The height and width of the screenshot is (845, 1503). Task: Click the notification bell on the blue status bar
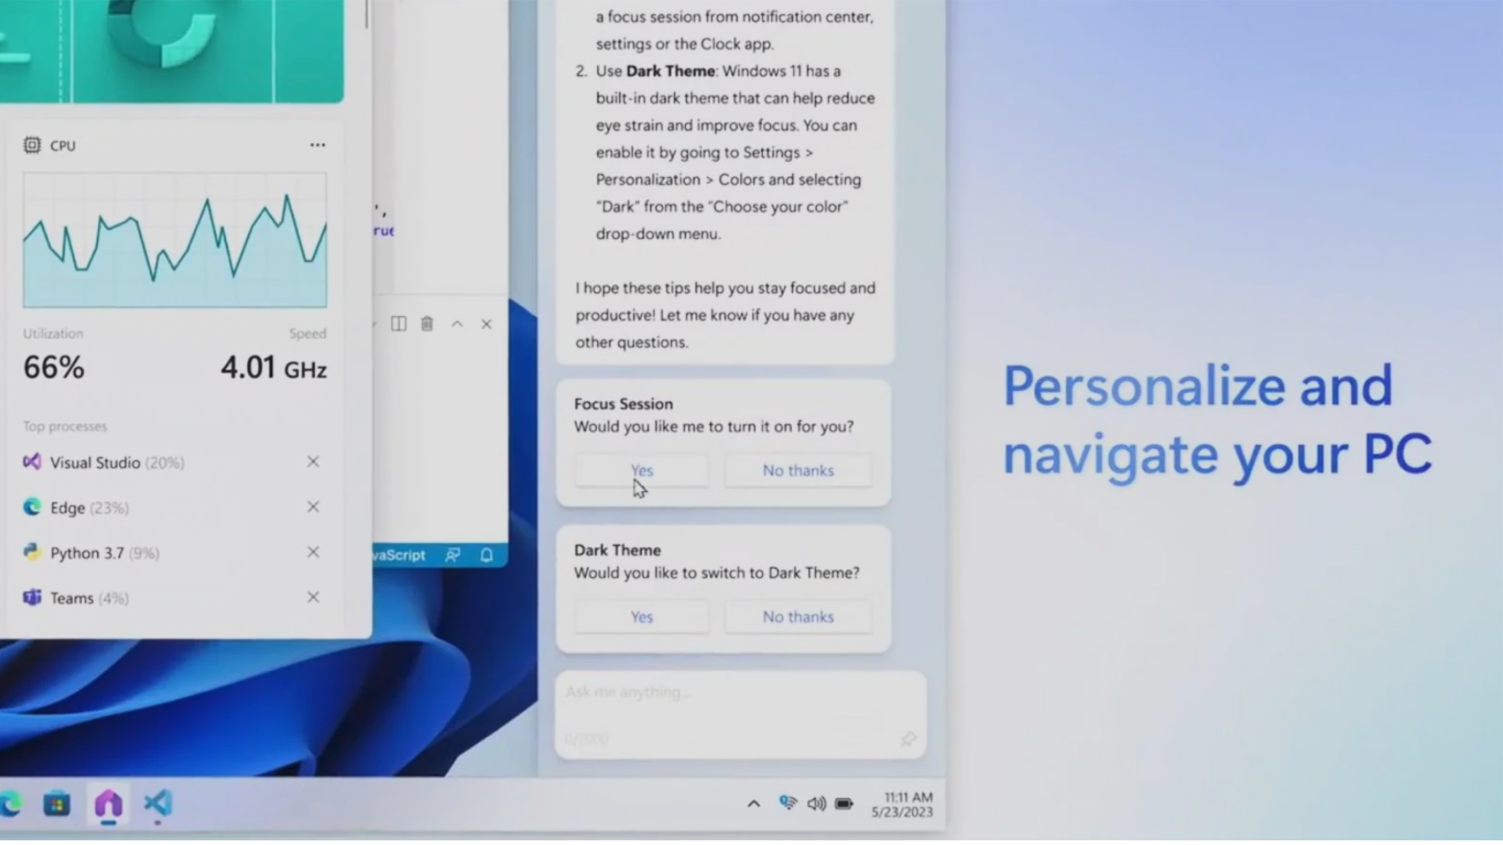[x=486, y=555]
